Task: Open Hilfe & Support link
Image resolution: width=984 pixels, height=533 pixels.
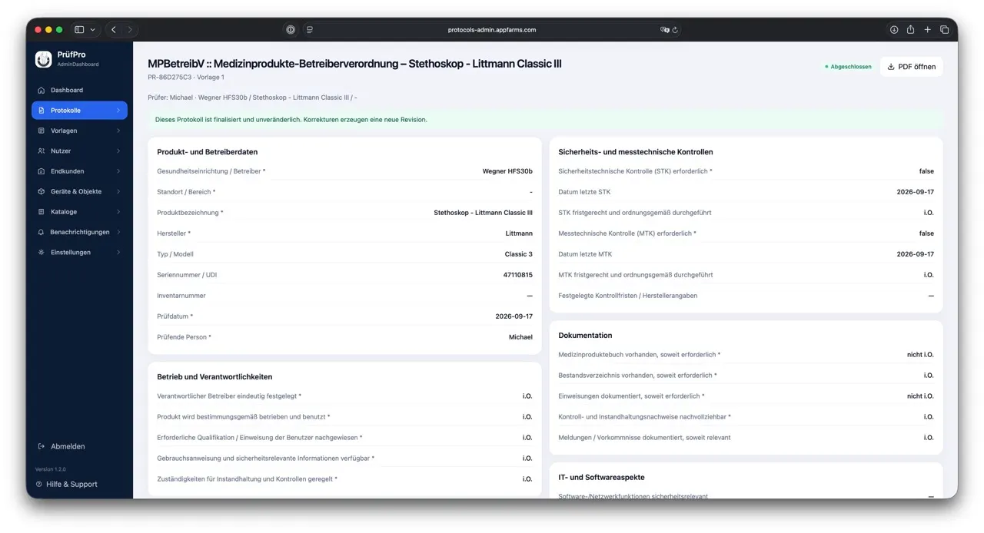Action: pos(66,485)
